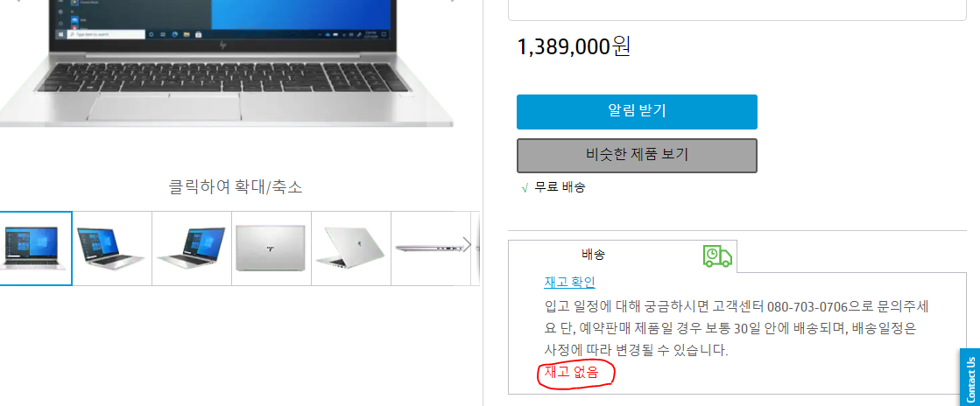Select the third left-facing laptop thumbnail
The height and width of the screenshot is (406, 980).
tap(192, 248)
